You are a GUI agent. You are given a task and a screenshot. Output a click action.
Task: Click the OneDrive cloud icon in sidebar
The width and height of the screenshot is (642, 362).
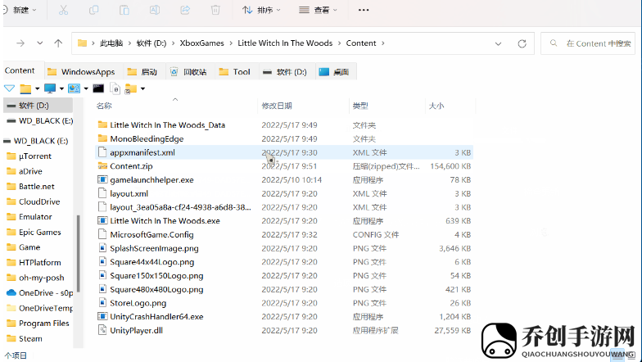[x=11, y=293]
